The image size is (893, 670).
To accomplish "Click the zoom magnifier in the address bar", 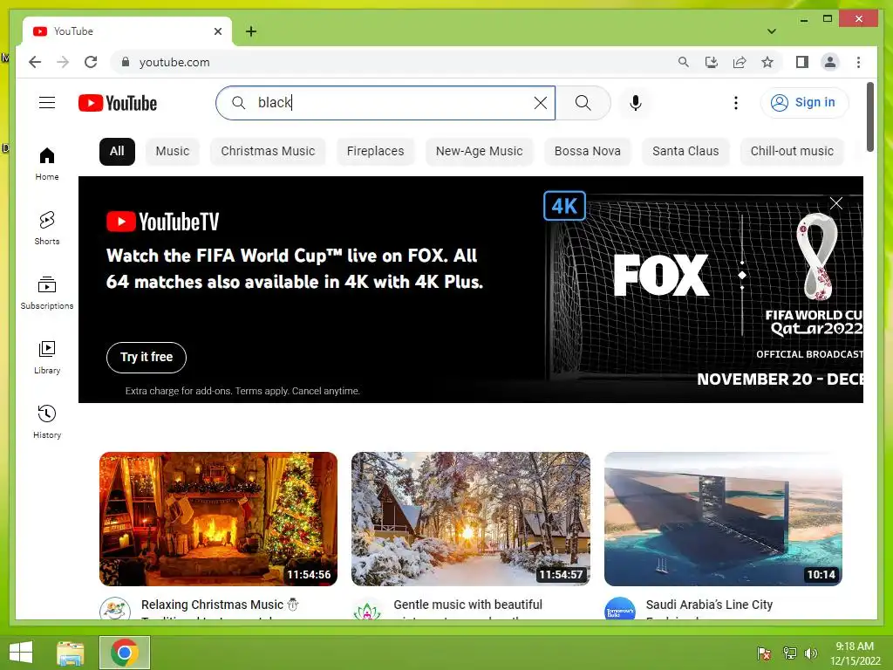I will click(684, 62).
